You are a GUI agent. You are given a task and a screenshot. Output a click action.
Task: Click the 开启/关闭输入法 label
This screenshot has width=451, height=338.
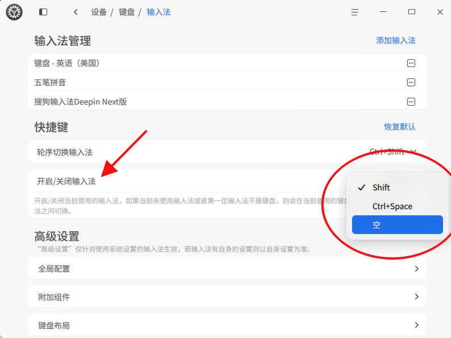click(66, 181)
